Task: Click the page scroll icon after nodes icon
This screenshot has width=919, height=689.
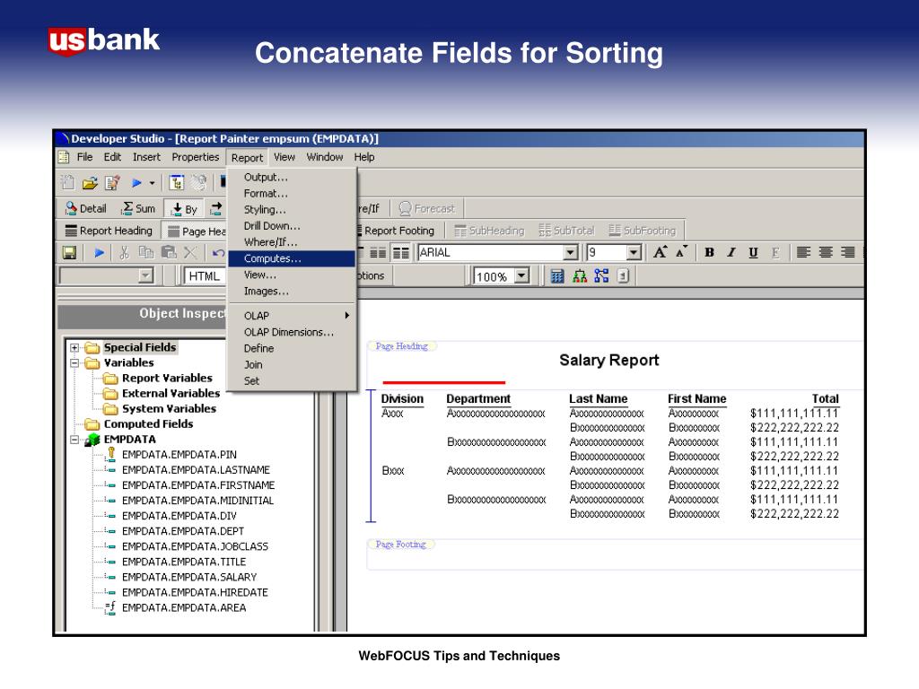Action: [x=623, y=275]
